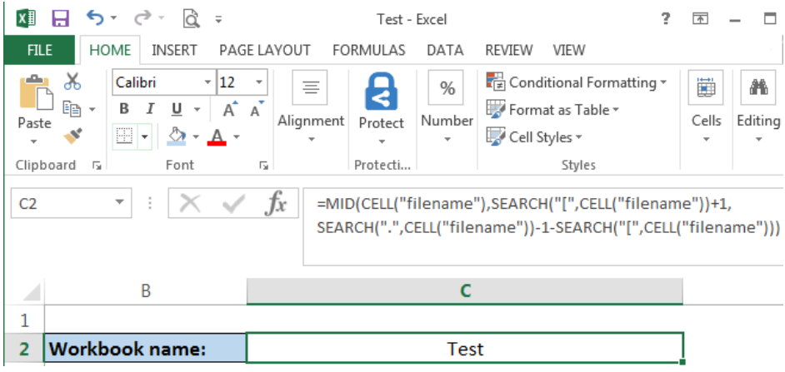Click the Format as Table button
This screenshot has height=372, width=785.
coord(552,110)
